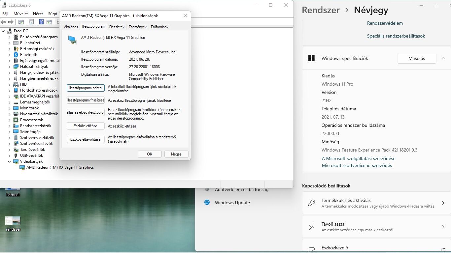
Task: Open the rendszer desktop shortcut
Action: (13, 224)
